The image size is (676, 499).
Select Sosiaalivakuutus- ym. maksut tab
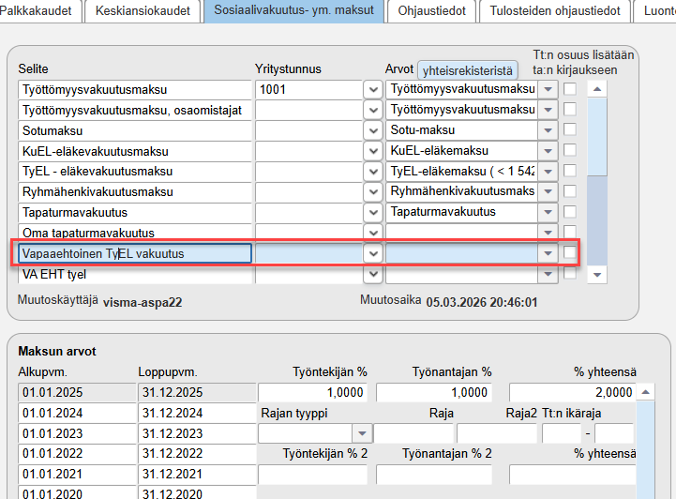point(293,10)
